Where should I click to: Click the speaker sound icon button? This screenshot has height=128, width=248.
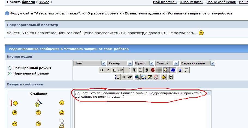pyautogui.click(x=167, y=70)
